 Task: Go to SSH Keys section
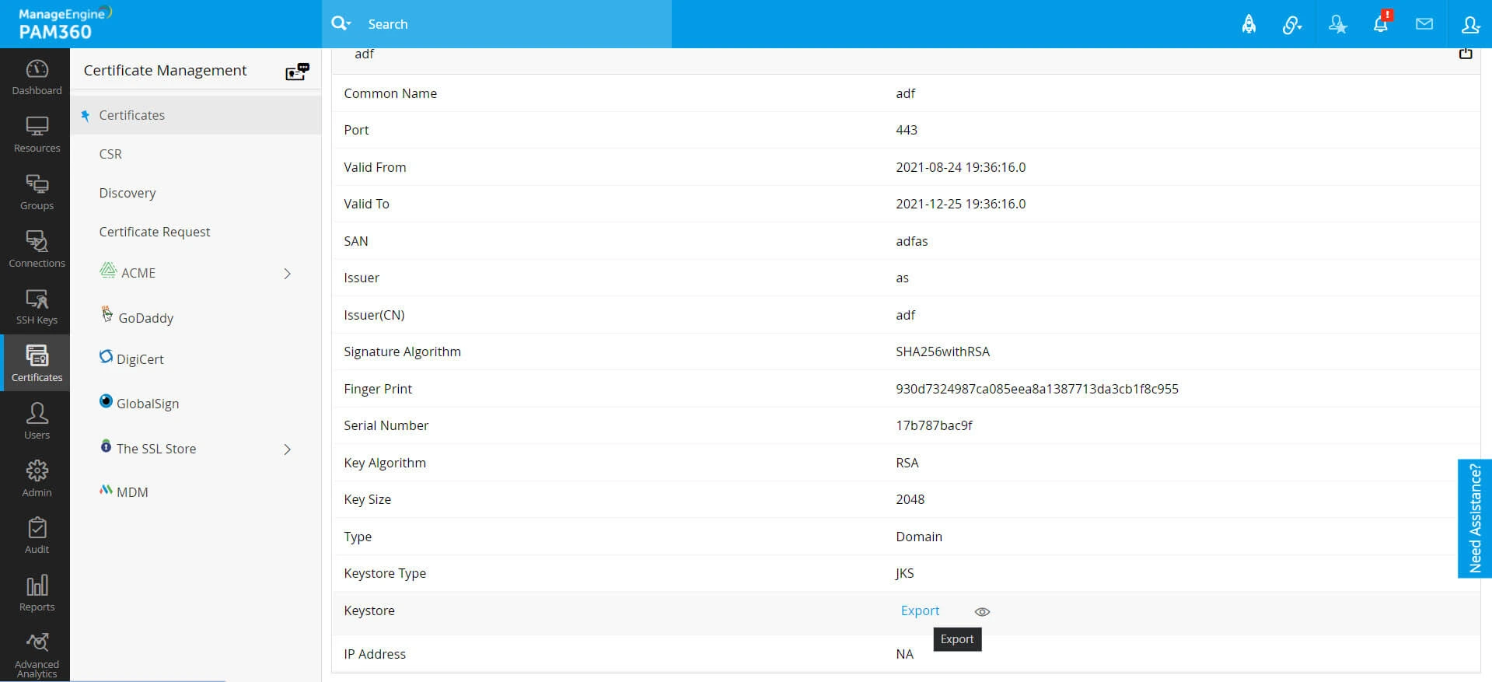pyautogui.click(x=37, y=306)
